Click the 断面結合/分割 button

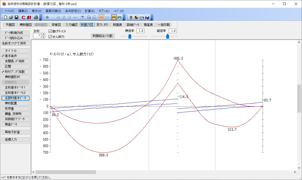coord(103,36)
